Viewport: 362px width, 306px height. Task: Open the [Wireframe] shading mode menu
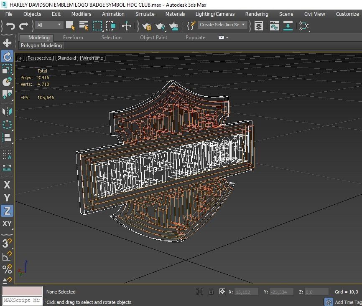click(x=93, y=58)
